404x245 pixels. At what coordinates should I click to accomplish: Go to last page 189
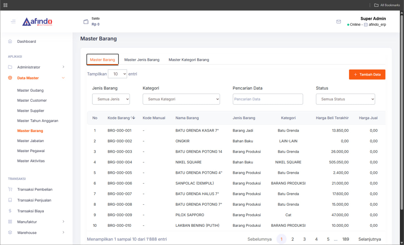click(x=346, y=239)
